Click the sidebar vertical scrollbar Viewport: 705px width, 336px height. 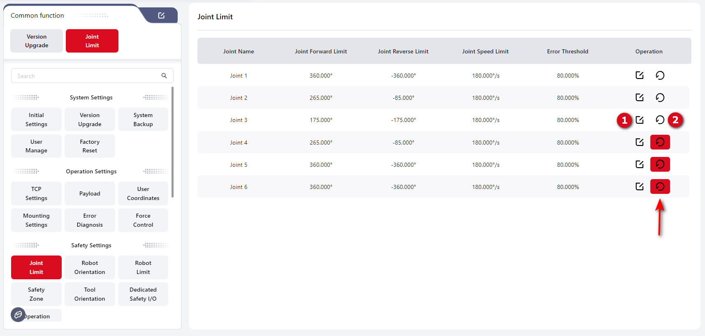tap(172, 142)
